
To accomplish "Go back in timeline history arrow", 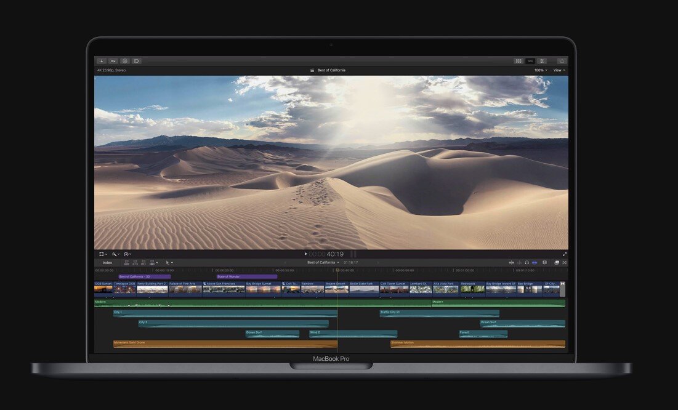I will point(285,262).
